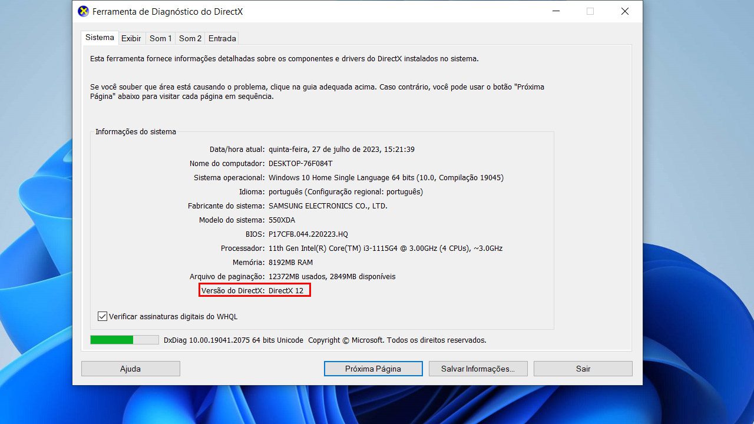This screenshot has width=754, height=424.
Task: Click the Informações do sistema group label
Action: pyautogui.click(x=136, y=132)
